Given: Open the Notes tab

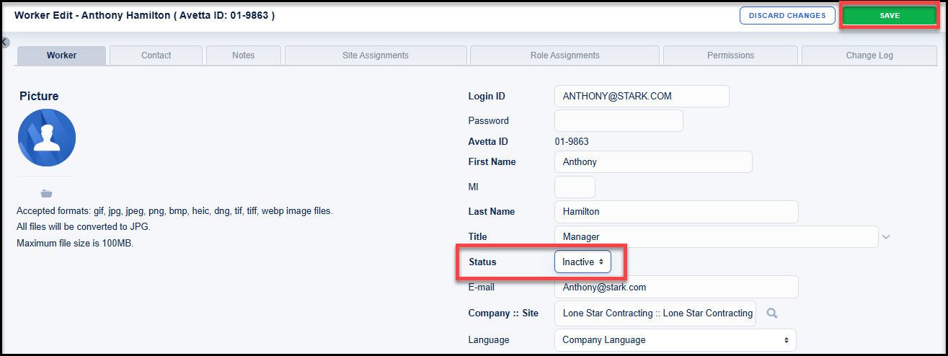Looking at the screenshot, I should [x=243, y=55].
